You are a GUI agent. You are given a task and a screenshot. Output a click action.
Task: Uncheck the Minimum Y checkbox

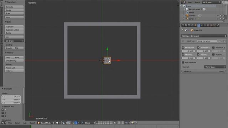coord(198,47)
